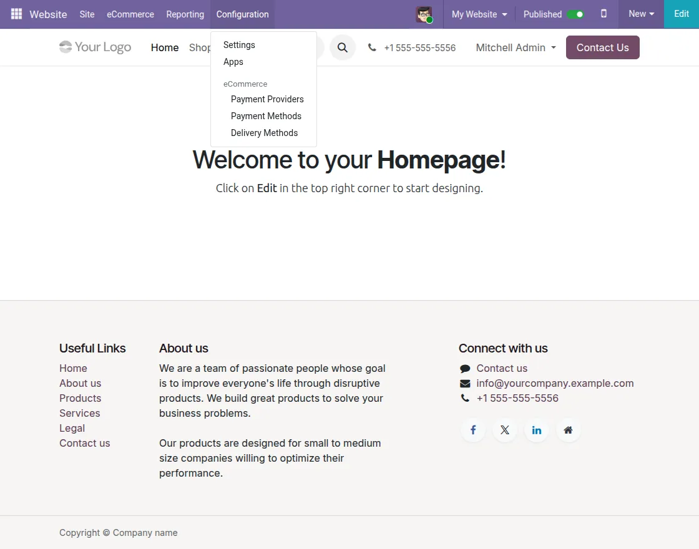Viewport: 699px width, 549px height.
Task: Click 'Click on Edit in the top right' text
Action: [349, 188]
